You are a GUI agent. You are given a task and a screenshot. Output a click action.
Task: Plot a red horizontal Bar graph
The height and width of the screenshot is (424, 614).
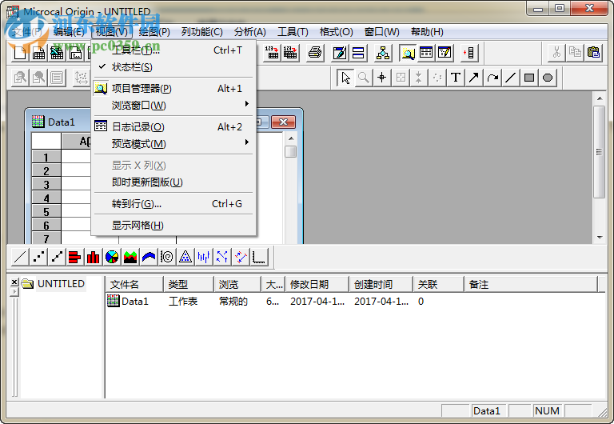pos(75,257)
